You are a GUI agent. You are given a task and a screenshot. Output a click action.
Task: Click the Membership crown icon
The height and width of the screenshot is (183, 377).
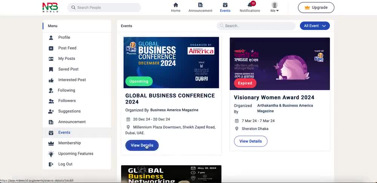pos(51,143)
